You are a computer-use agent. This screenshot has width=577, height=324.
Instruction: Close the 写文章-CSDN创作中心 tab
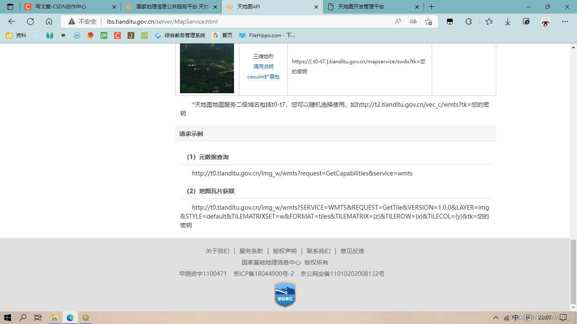(114, 7)
